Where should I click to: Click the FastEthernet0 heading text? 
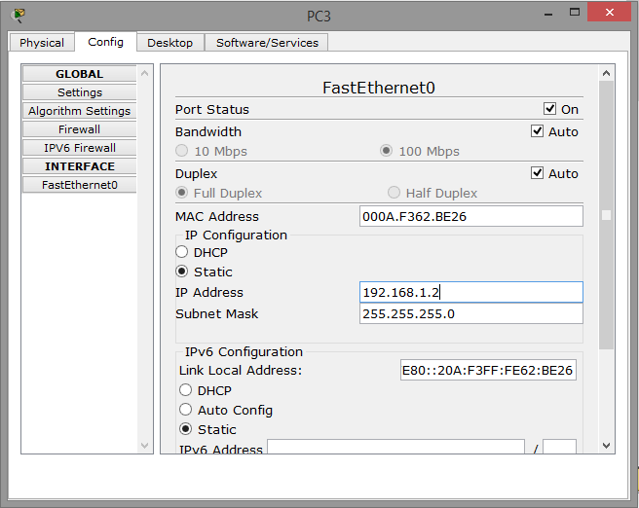pos(379,88)
